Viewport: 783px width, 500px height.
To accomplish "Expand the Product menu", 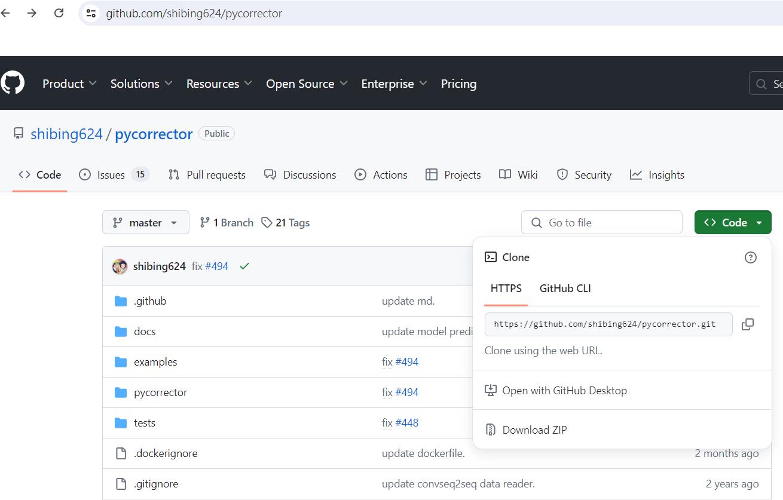I will (69, 84).
